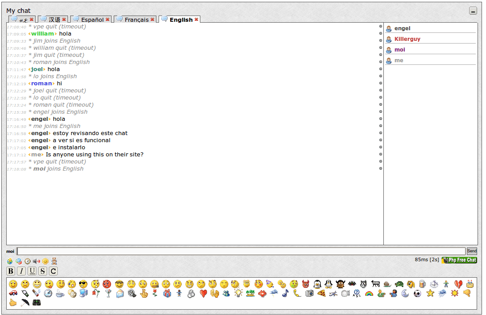Screen dimensions: 486x315
Task: Insert the yellow star emoticon
Action: tap(430, 293)
